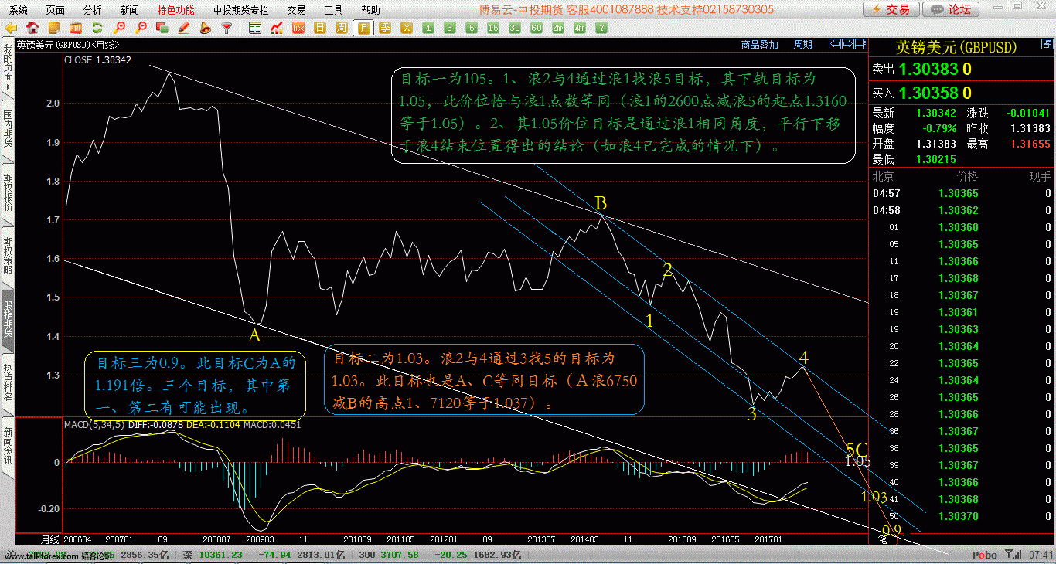Viewport: 1056px width, 564px height.
Task: Open the 中投期货专栏 menu
Action: coord(240,10)
